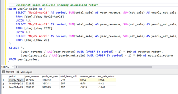Select the net_sale_return column header
178x94 pixels.
pos(106,76)
